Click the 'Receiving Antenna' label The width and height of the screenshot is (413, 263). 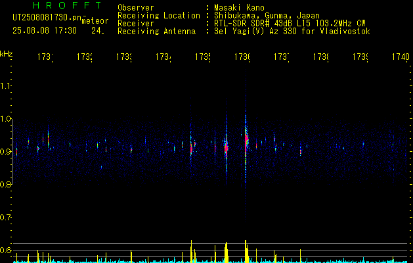tap(156, 32)
